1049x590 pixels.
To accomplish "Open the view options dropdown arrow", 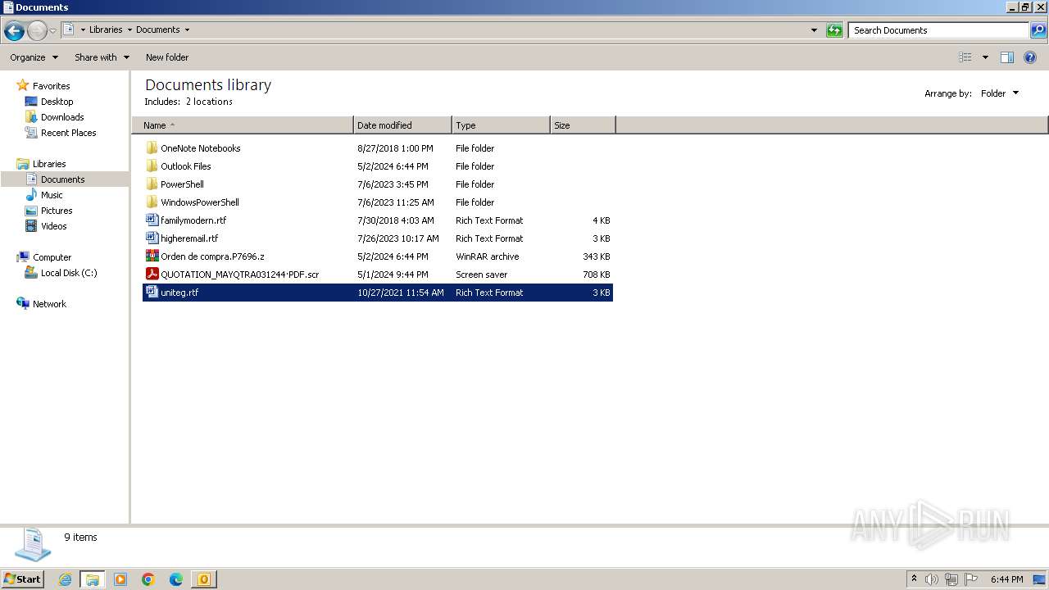I will pos(985,57).
